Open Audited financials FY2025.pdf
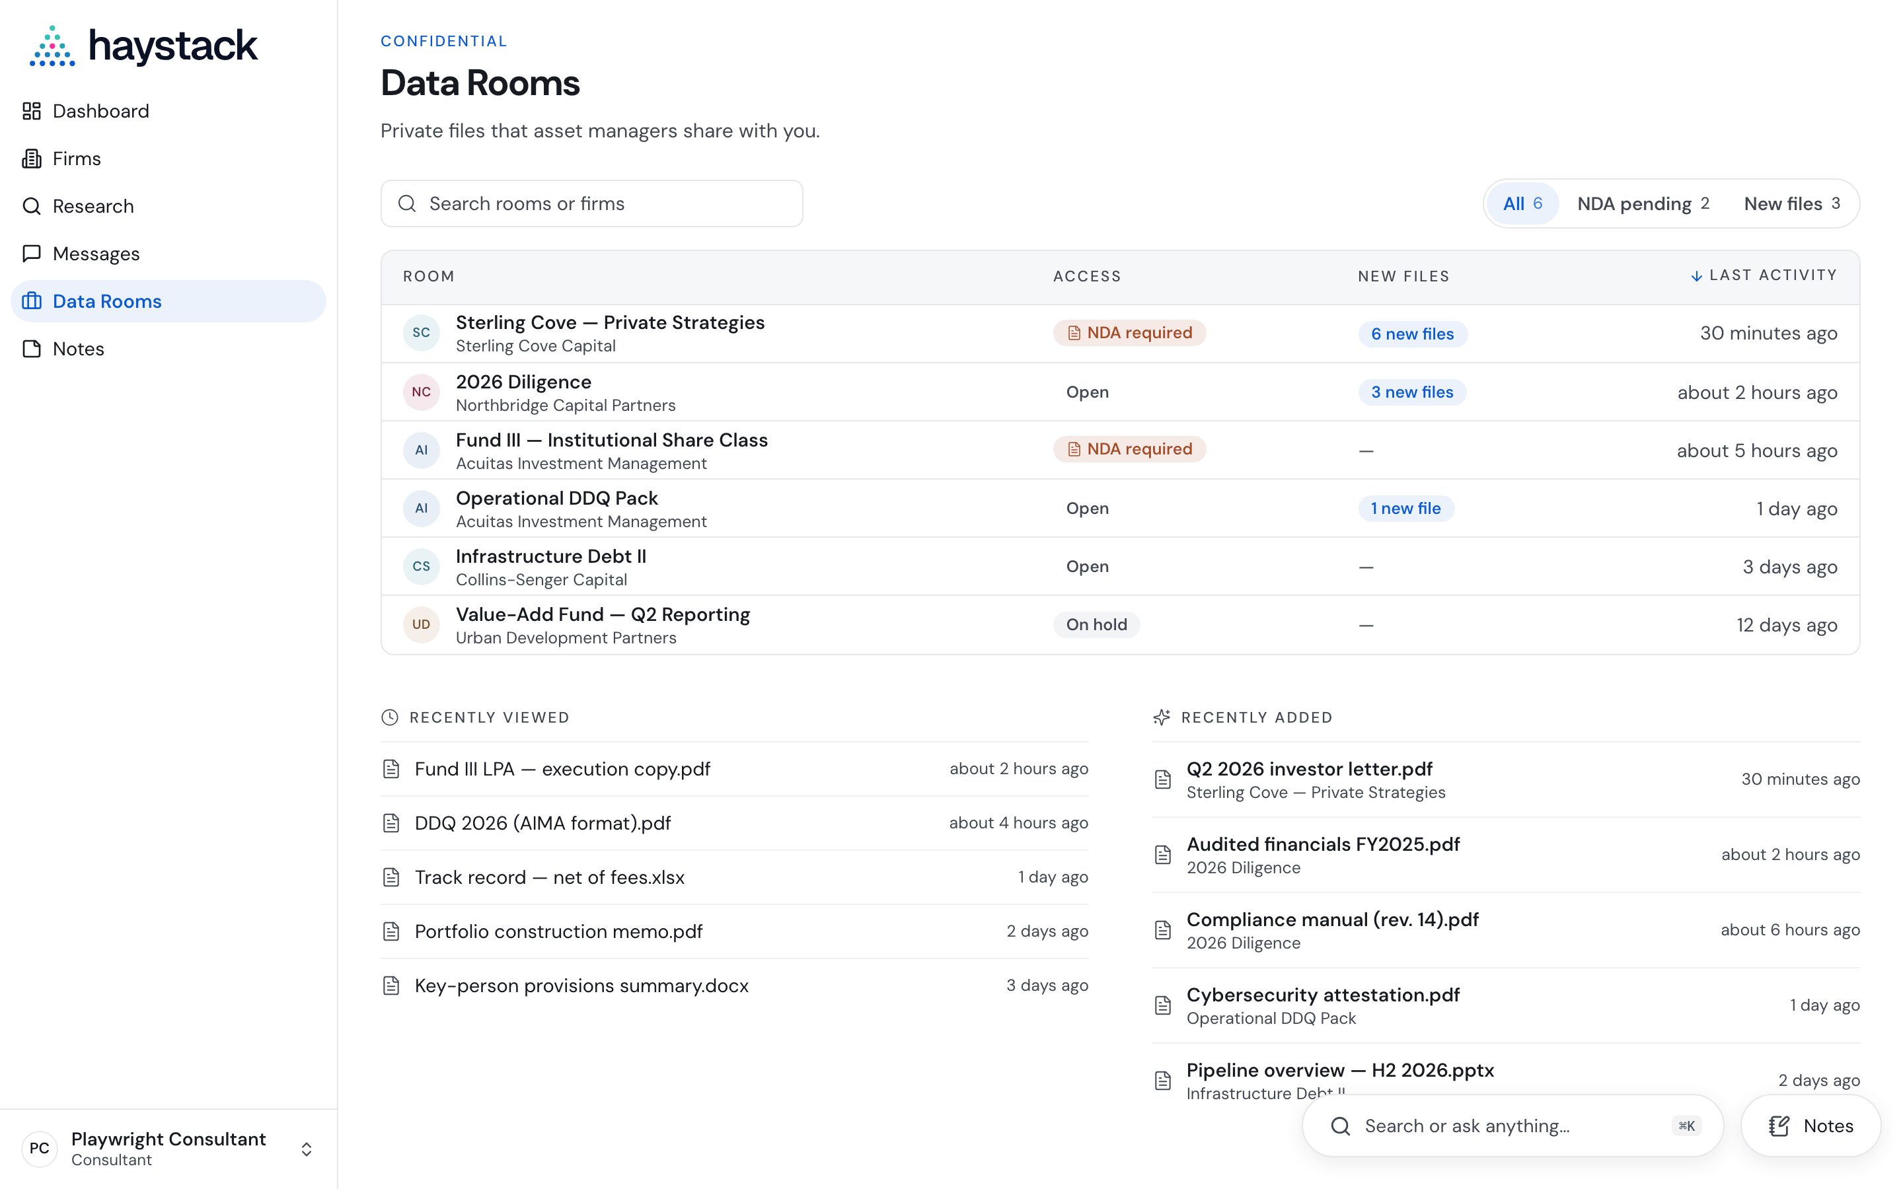This screenshot has height=1189, width=1903. 1323,845
